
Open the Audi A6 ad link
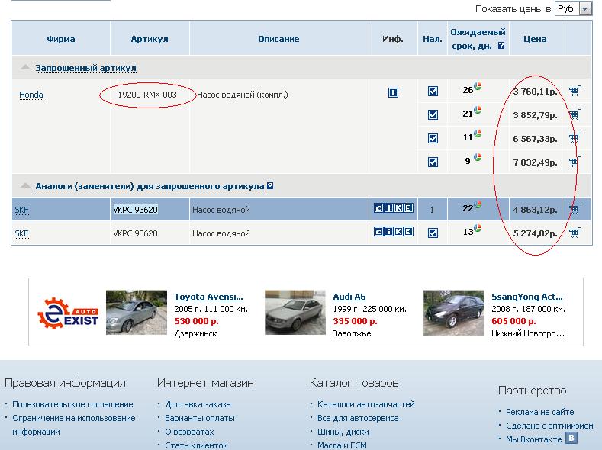(349, 297)
